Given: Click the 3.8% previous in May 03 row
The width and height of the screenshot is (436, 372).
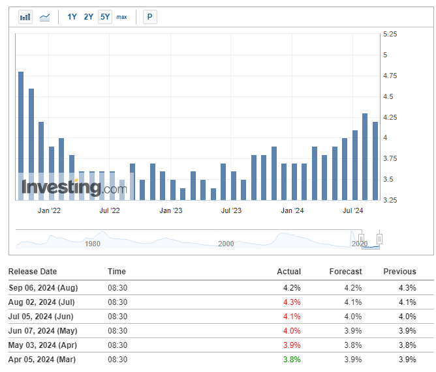Looking at the screenshot, I should pos(407,345).
